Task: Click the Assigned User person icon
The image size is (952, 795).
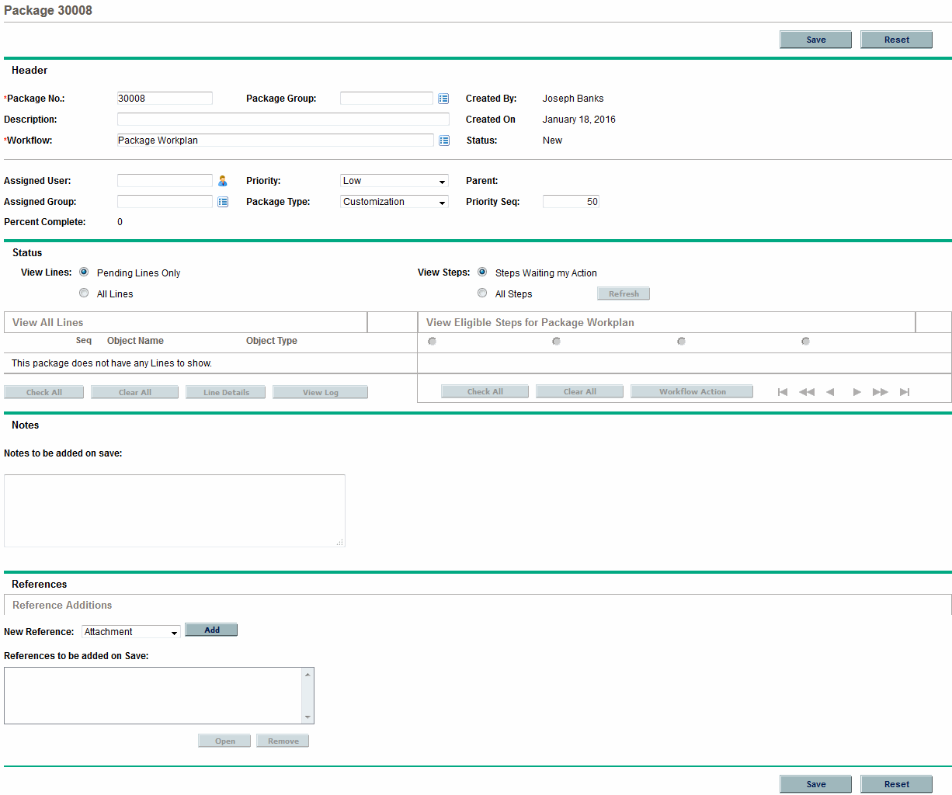Action: click(223, 181)
